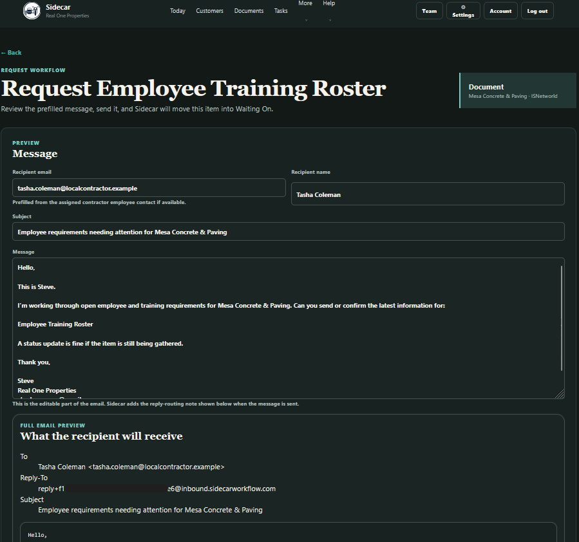Go to Customers page

click(x=209, y=11)
